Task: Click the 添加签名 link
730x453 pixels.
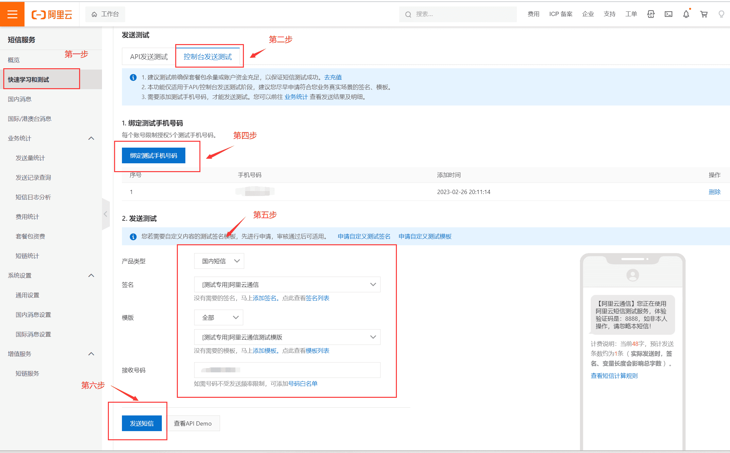Action: (x=264, y=298)
